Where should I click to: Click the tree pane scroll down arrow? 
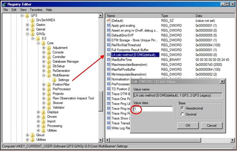point(101,140)
